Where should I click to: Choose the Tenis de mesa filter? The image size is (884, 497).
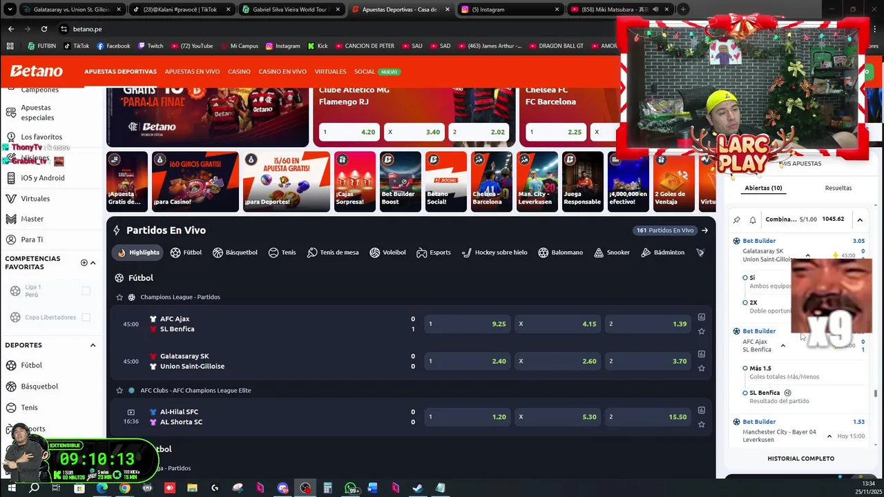click(x=333, y=253)
